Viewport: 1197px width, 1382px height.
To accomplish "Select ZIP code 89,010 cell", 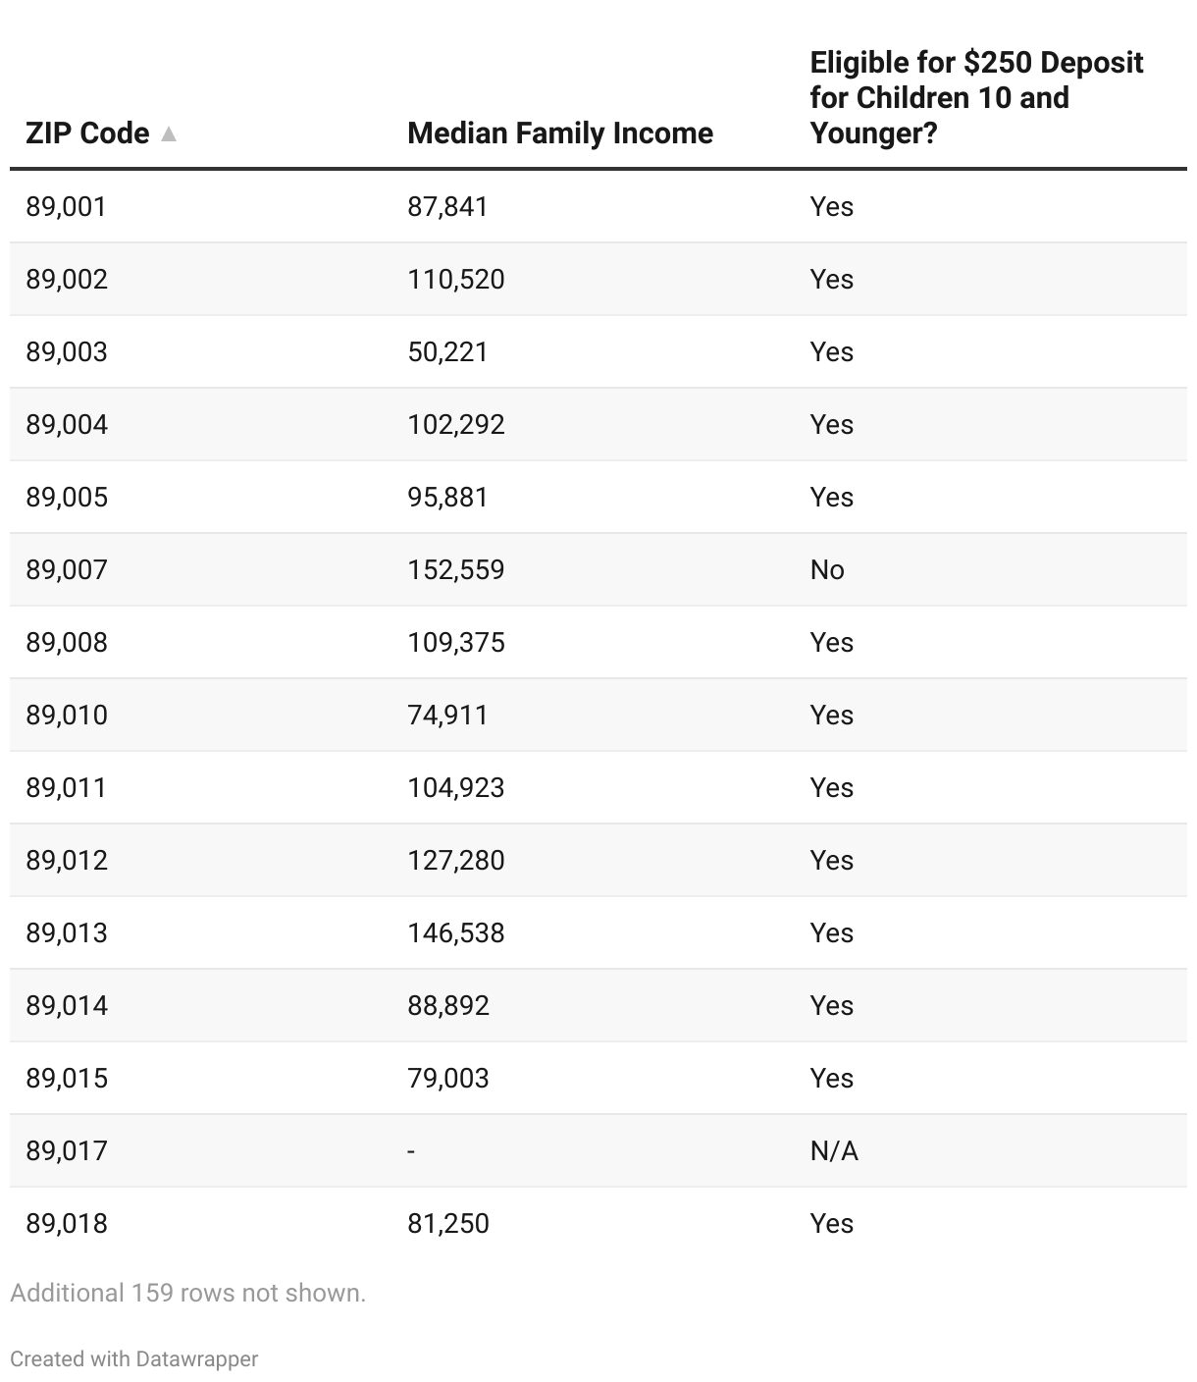I will tap(67, 716).
